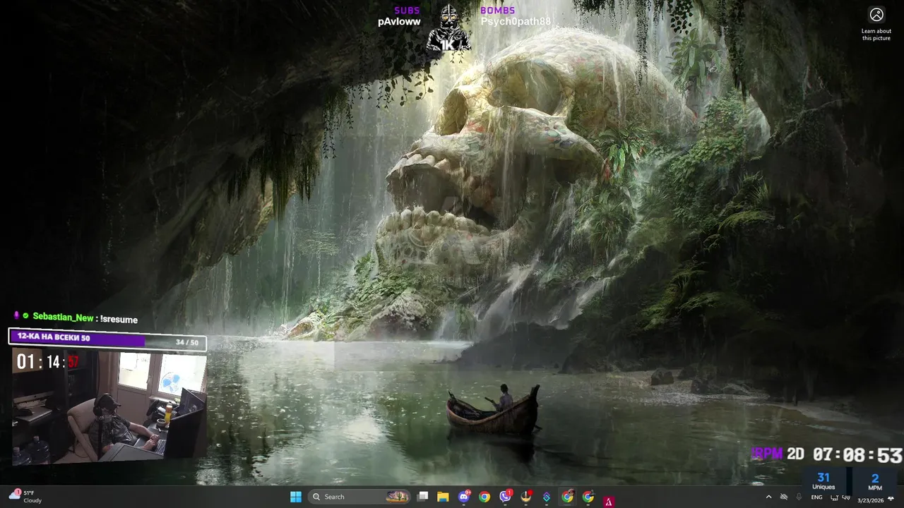This screenshot has width=904, height=508.
Task: Open the first Chrome taskbar icon
Action: [x=484, y=497]
